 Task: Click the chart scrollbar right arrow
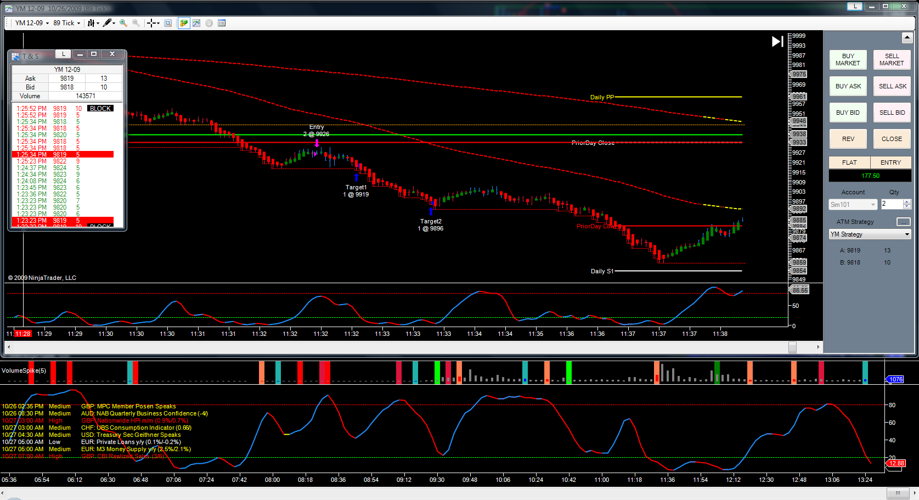tap(818, 347)
